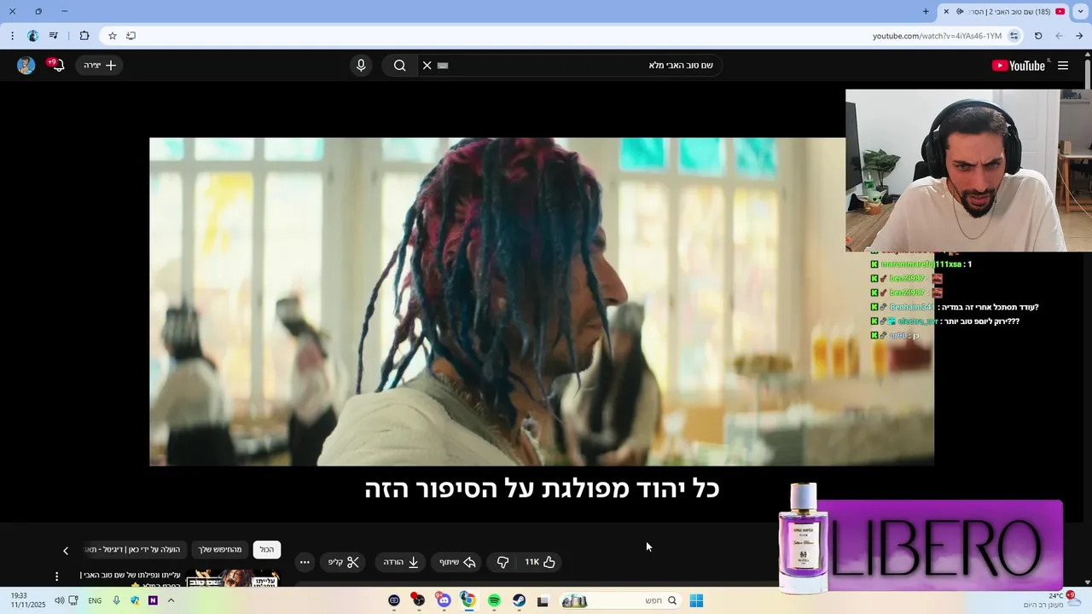This screenshot has height=614, width=1092.
Task: Bookmark this page with star icon
Action: tap(112, 36)
